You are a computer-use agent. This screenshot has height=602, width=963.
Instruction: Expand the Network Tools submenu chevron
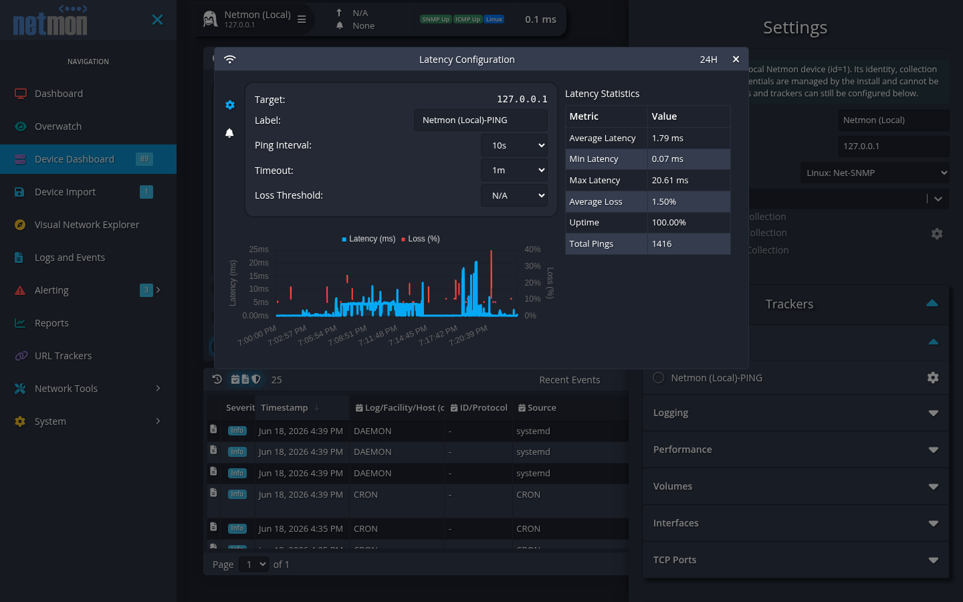click(x=158, y=388)
